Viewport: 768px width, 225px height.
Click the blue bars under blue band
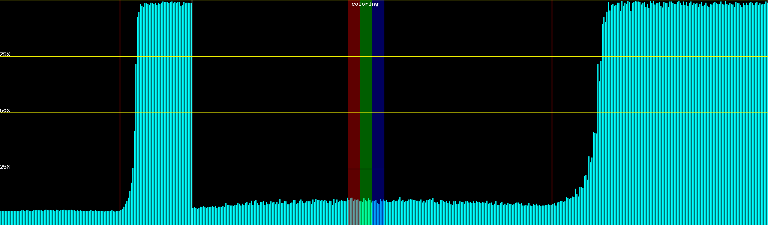[378, 214]
